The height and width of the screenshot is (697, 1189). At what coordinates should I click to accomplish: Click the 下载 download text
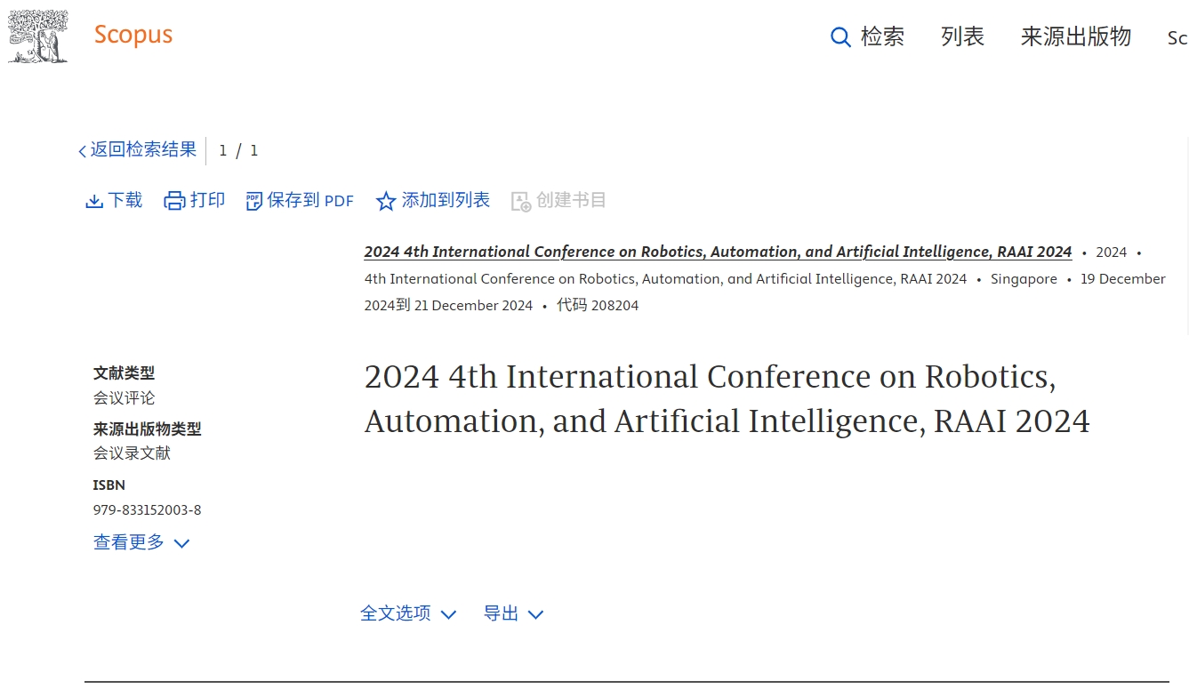[x=125, y=200]
